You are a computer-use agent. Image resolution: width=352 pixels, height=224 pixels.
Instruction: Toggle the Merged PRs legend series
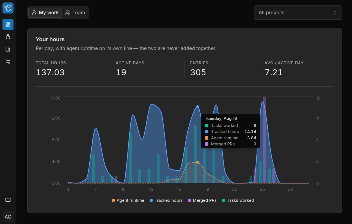click(202, 200)
